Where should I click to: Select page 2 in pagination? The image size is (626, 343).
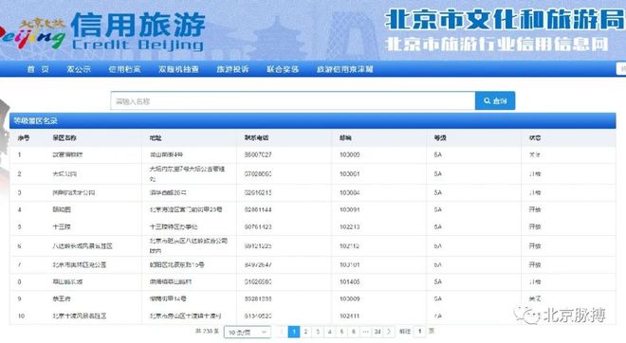[305, 332]
